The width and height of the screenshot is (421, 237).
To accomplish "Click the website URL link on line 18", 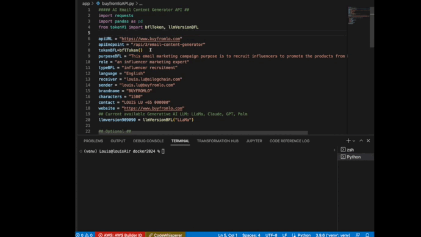I will 153,108.
